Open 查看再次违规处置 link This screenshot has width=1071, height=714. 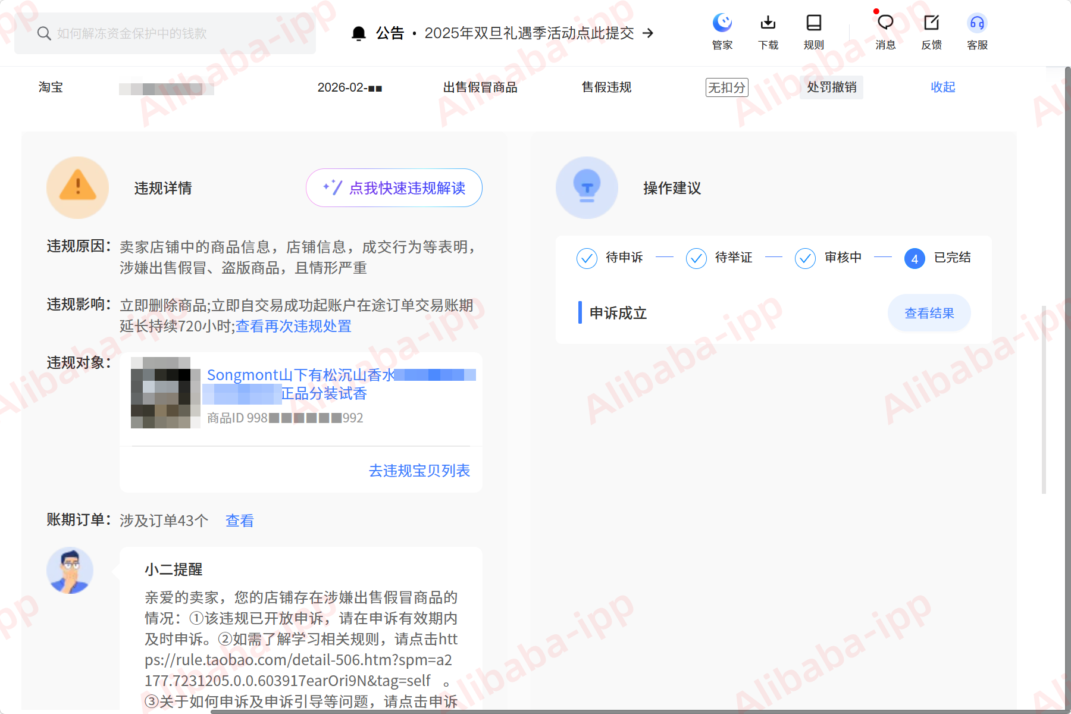click(293, 326)
